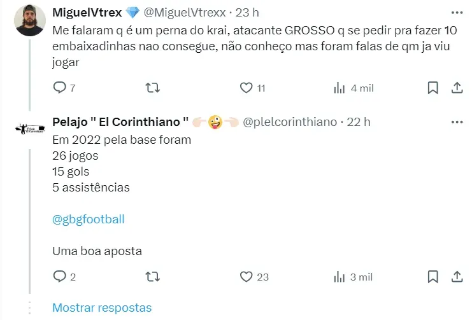472x320 pixels.
Task: Open MiguelVtrex's profile picture
Action: (29, 20)
